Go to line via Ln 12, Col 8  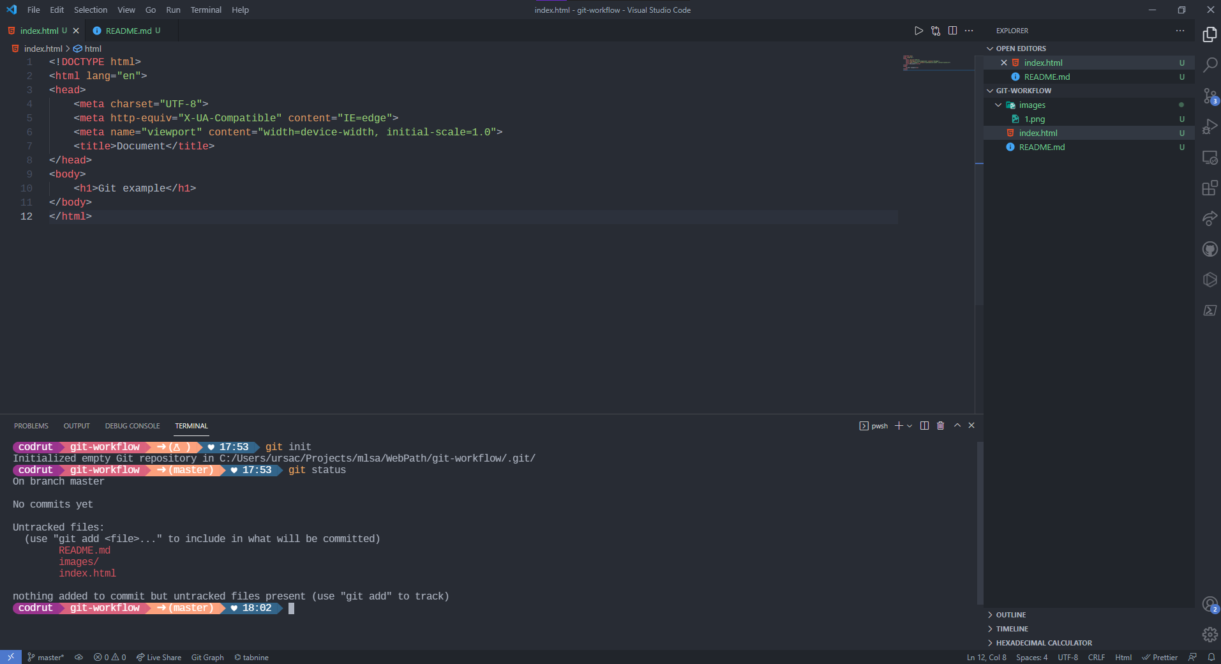click(986, 657)
